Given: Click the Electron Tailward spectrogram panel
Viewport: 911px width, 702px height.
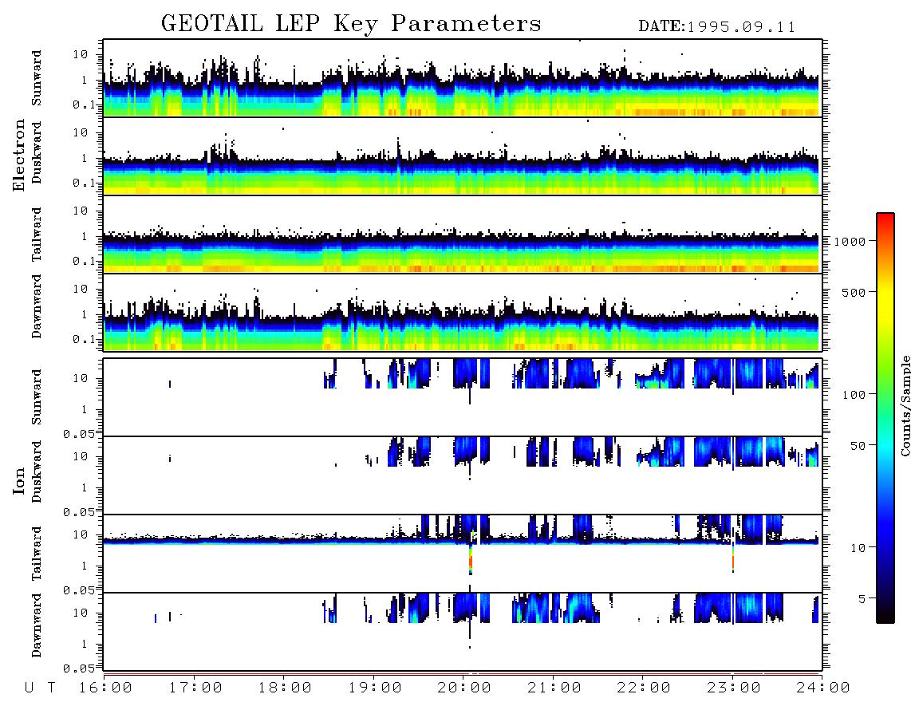Looking at the screenshot, I should pos(463,235).
